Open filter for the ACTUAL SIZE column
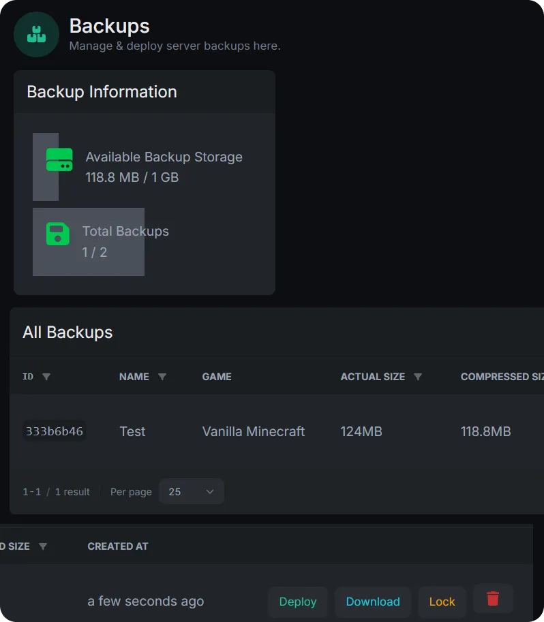The width and height of the screenshot is (544, 622). click(x=418, y=377)
